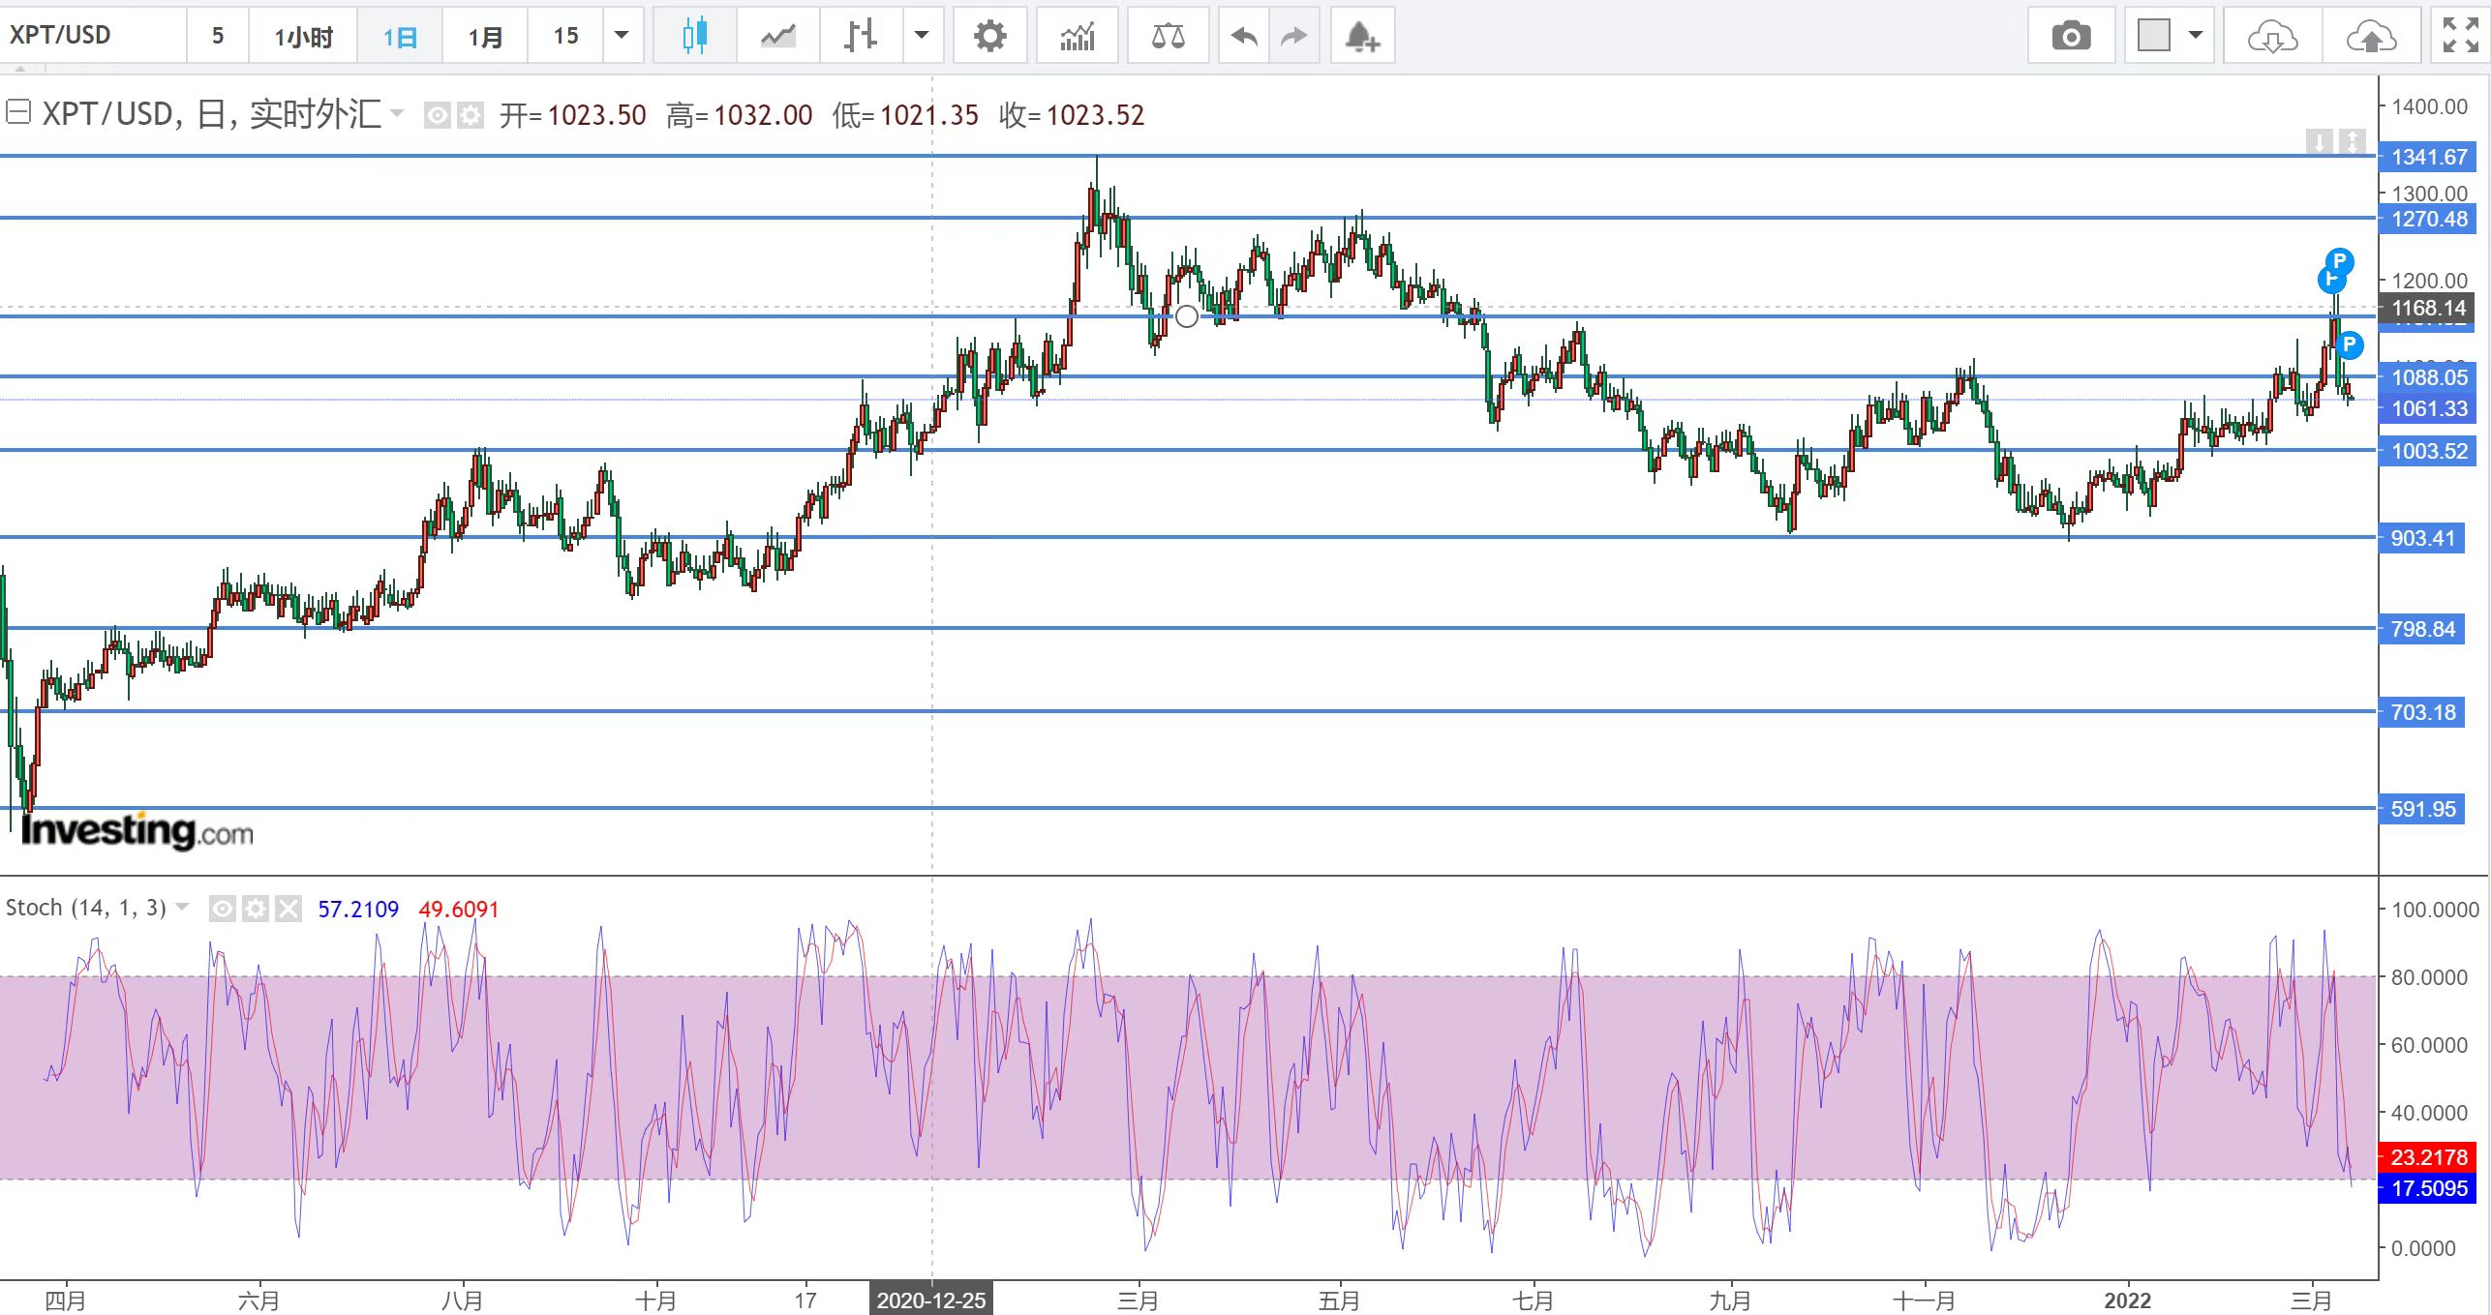Select the 1小时 interval

coord(303,37)
